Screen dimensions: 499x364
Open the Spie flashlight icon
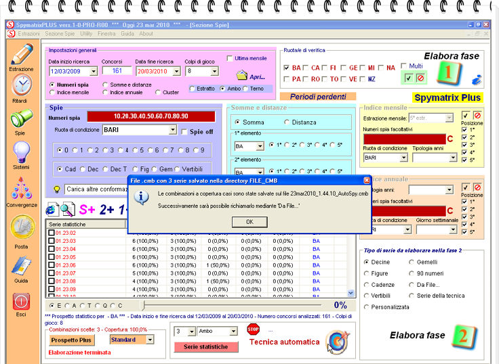[21, 118]
